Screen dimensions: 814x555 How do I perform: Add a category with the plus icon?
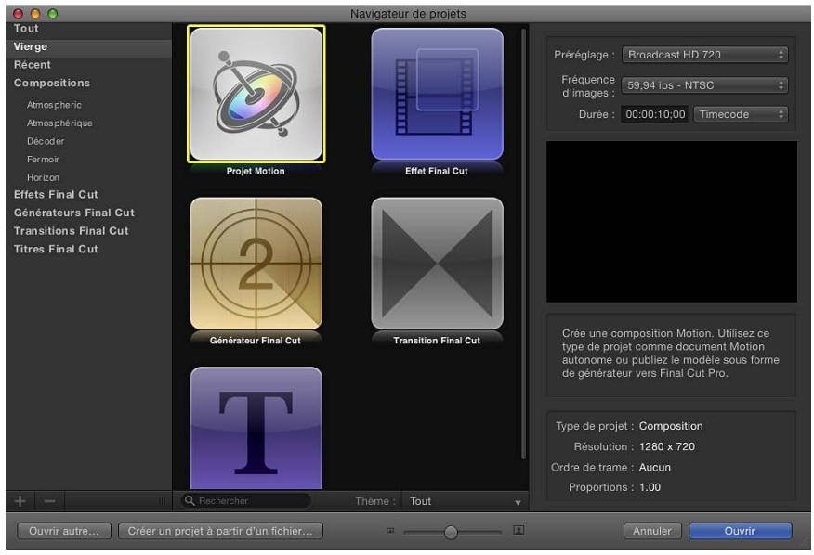pyautogui.click(x=20, y=501)
